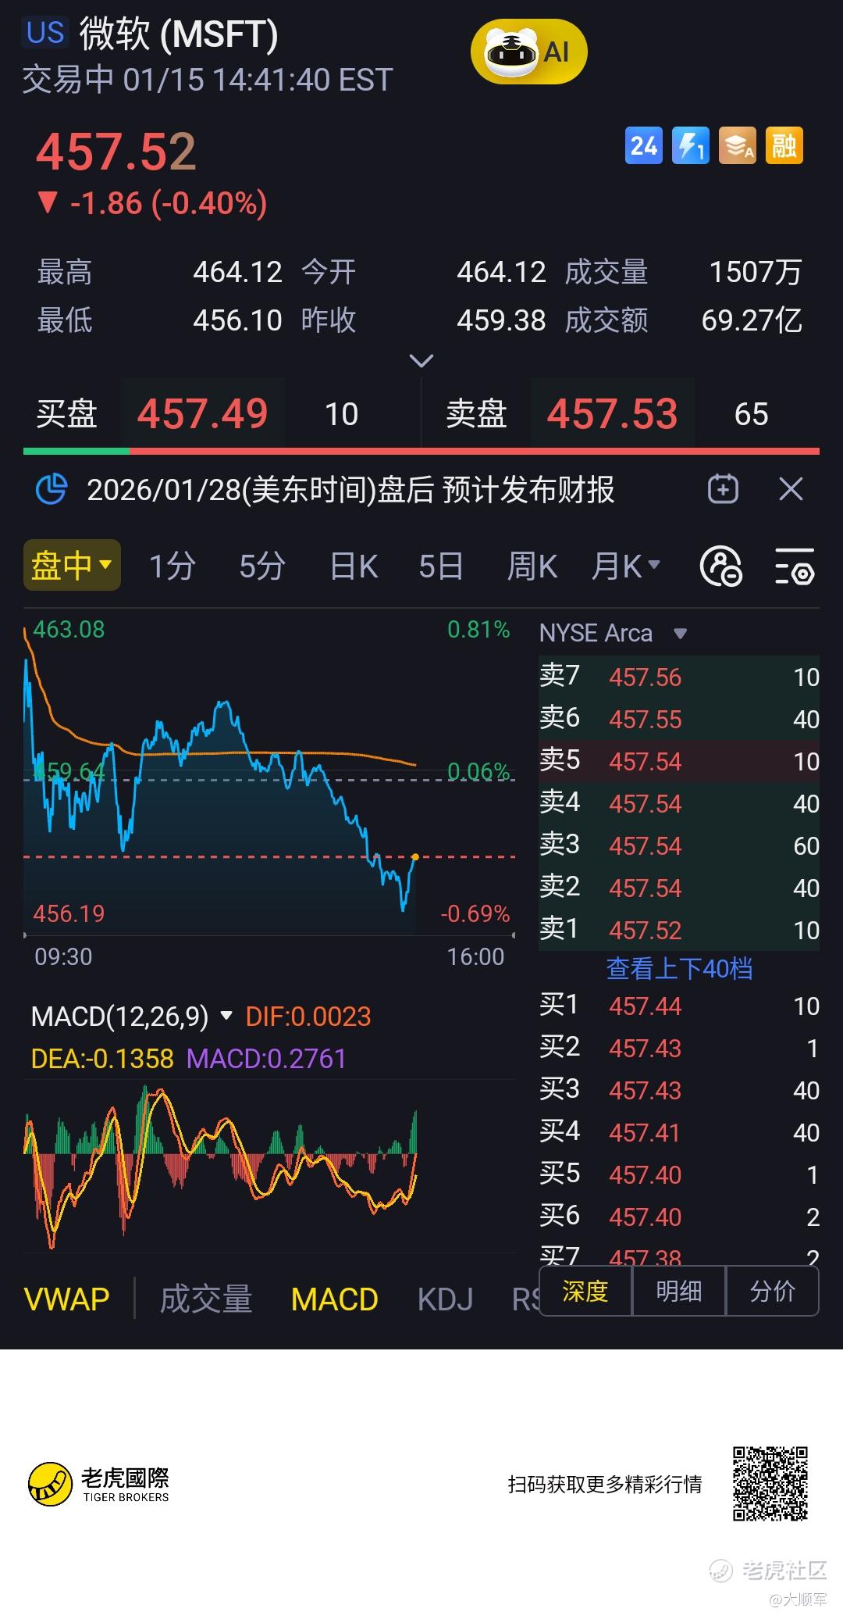Viewport: 843px width, 1619px height.
Task: Open the MACD(12,26,9) parameter dropdown
Action: (132, 1017)
